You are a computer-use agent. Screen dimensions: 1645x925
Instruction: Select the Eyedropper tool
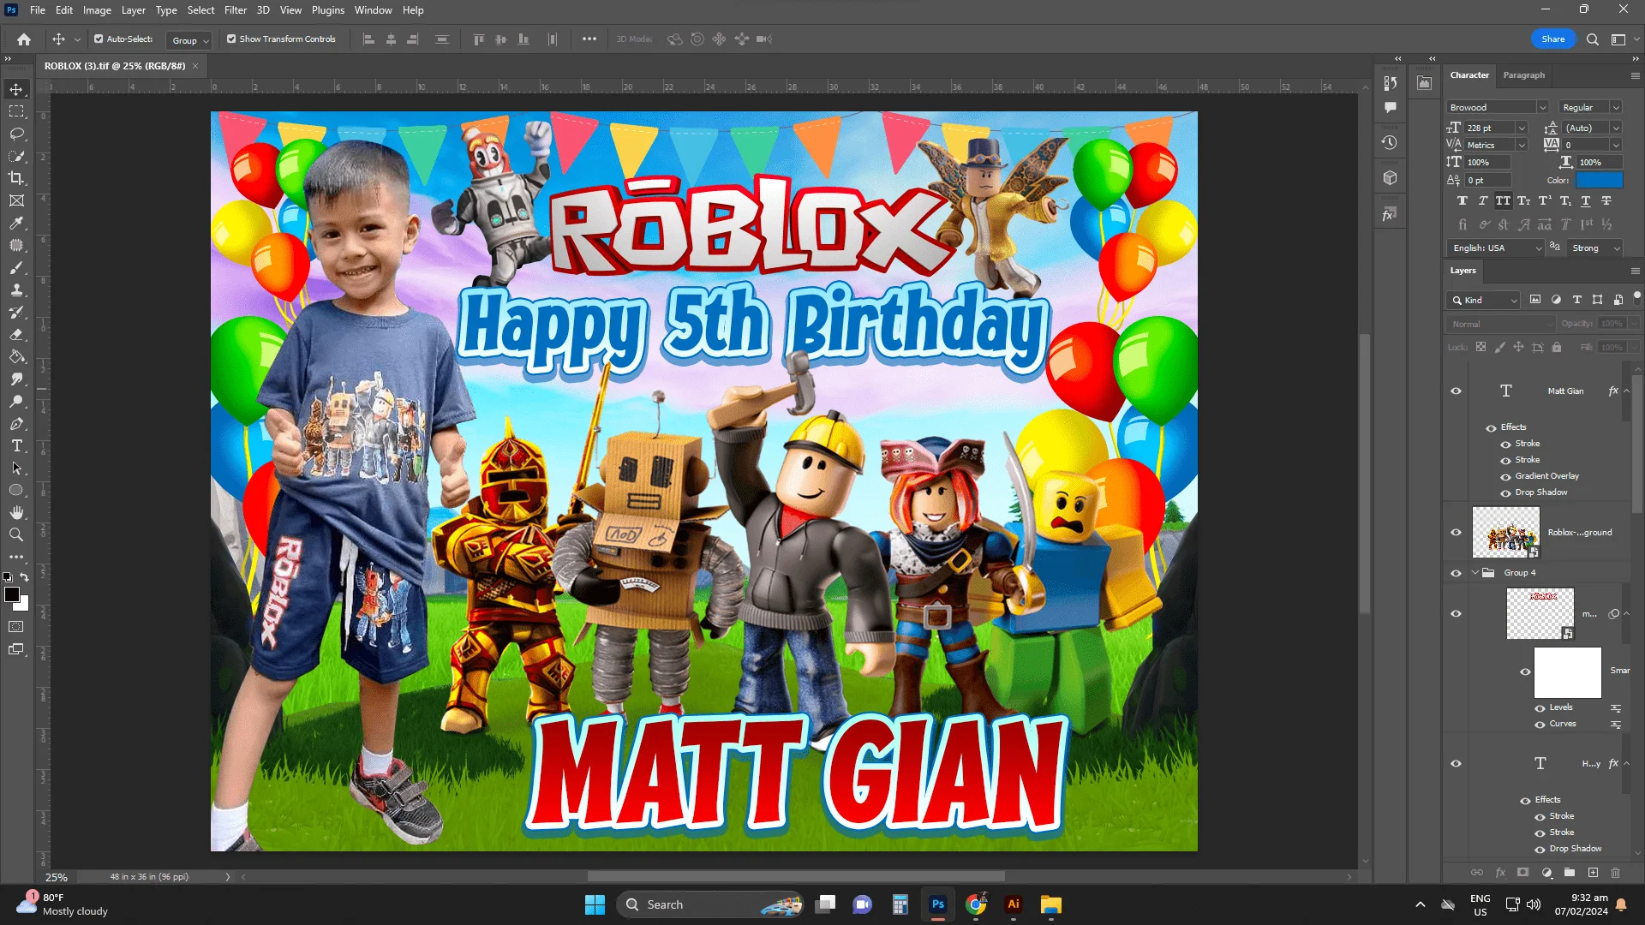click(x=16, y=223)
